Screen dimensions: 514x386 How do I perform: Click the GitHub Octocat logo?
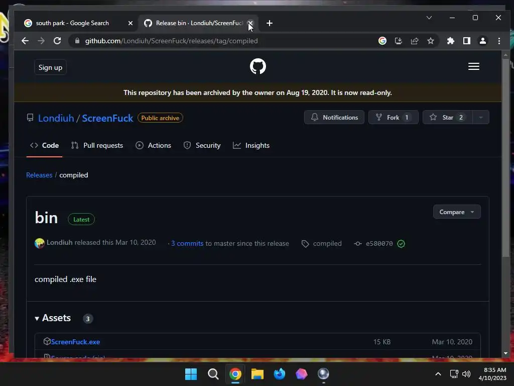258,67
